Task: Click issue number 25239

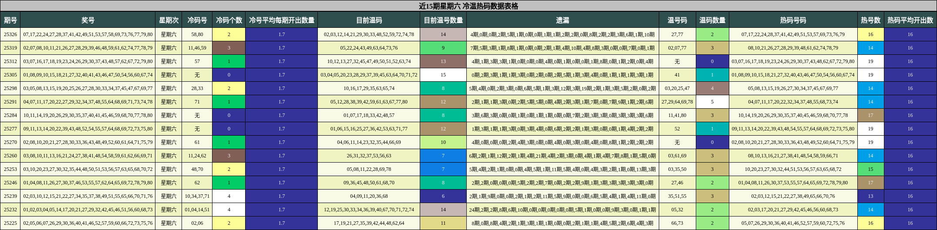Action: click(10, 196)
